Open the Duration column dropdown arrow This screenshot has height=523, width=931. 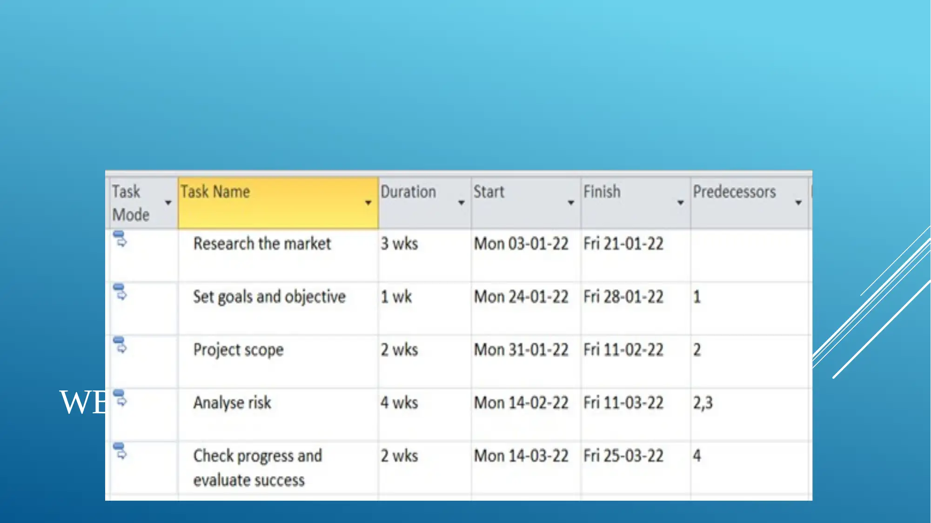click(461, 203)
